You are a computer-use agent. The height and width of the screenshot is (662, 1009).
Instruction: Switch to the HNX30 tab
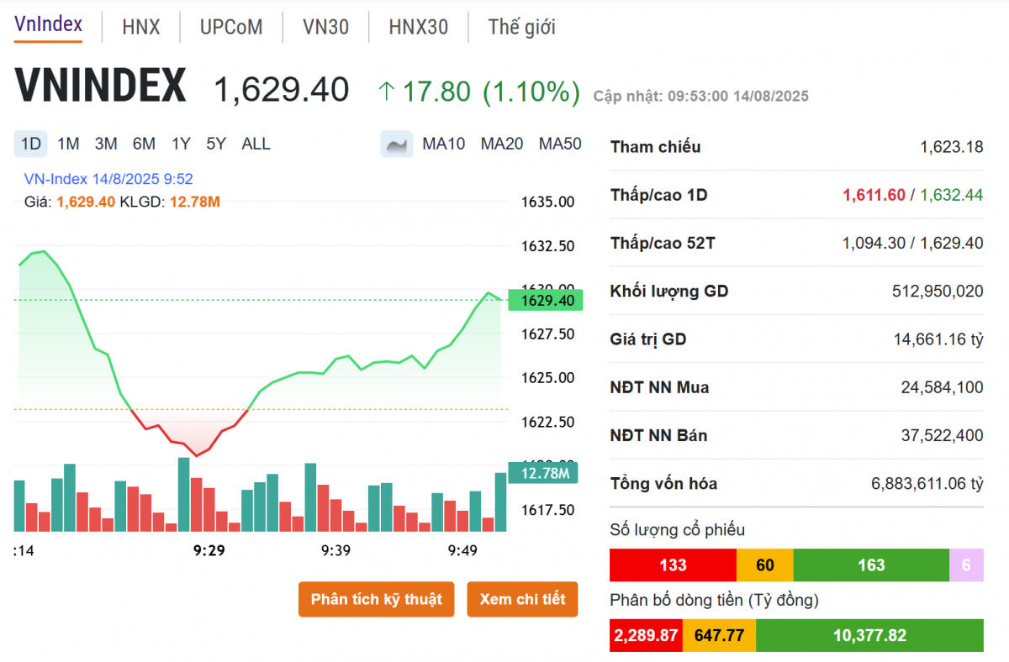[418, 27]
